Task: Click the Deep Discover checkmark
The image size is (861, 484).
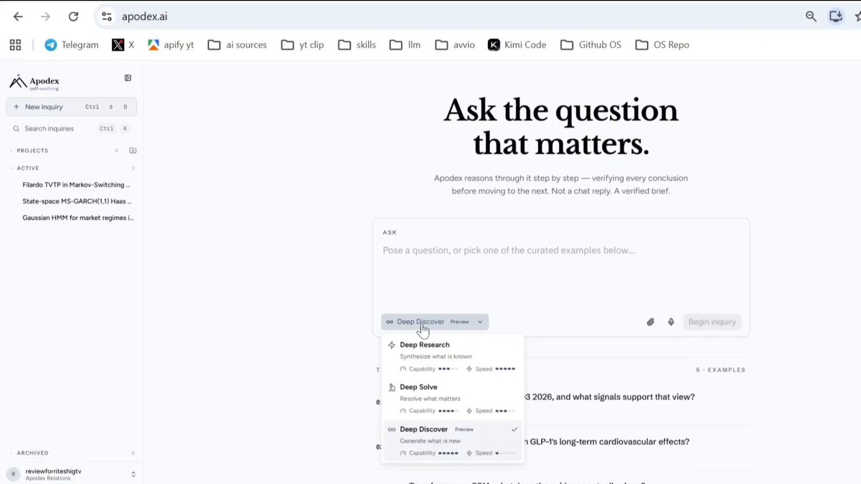Action: (x=514, y=430)
